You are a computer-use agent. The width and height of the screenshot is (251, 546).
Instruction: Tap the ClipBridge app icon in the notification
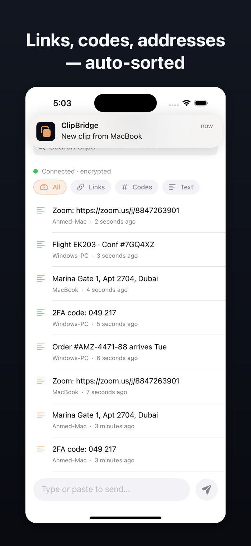[x=46, y=131]
